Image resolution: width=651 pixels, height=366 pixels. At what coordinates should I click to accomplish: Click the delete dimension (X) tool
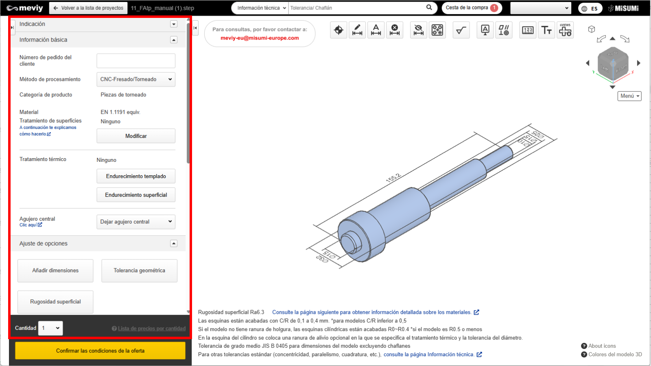[x=395, y=30]
